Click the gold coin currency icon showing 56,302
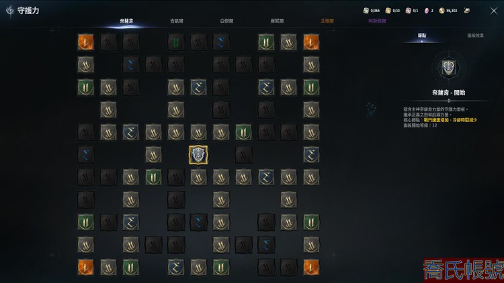This screenshot has width=504, height=283. [x=442, y=11]
